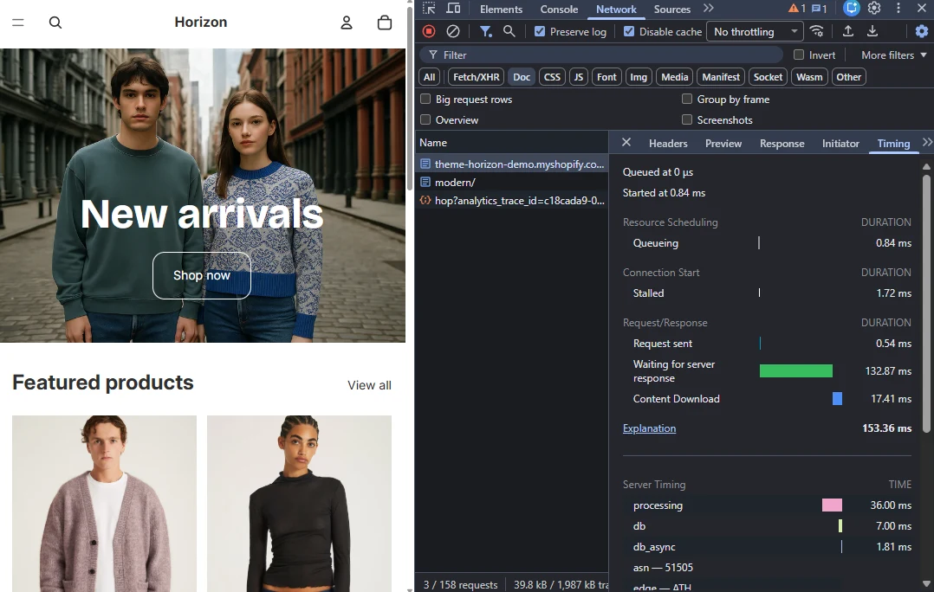Open the No throttling dropdown

(755, 31)
